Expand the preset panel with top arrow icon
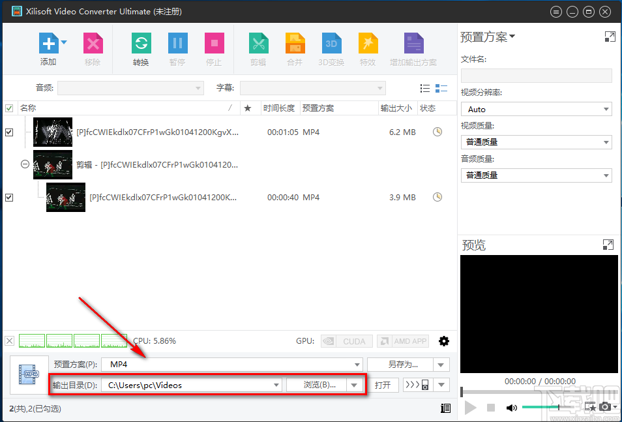This screenshot has height=422, width=622. (x=610, y=37)
